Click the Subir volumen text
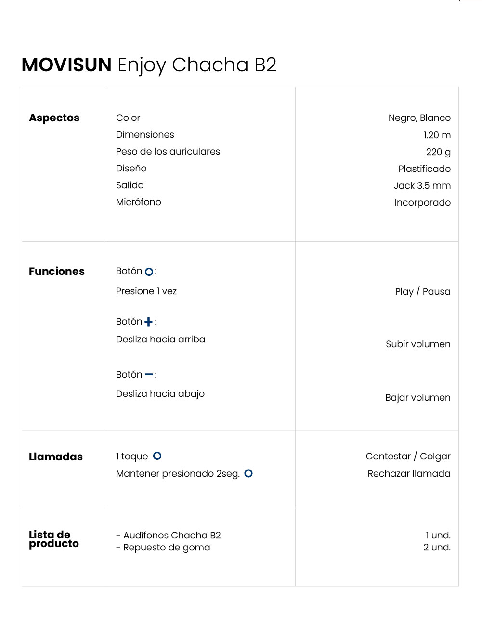 pyautogui.click(x=418, y=344)
